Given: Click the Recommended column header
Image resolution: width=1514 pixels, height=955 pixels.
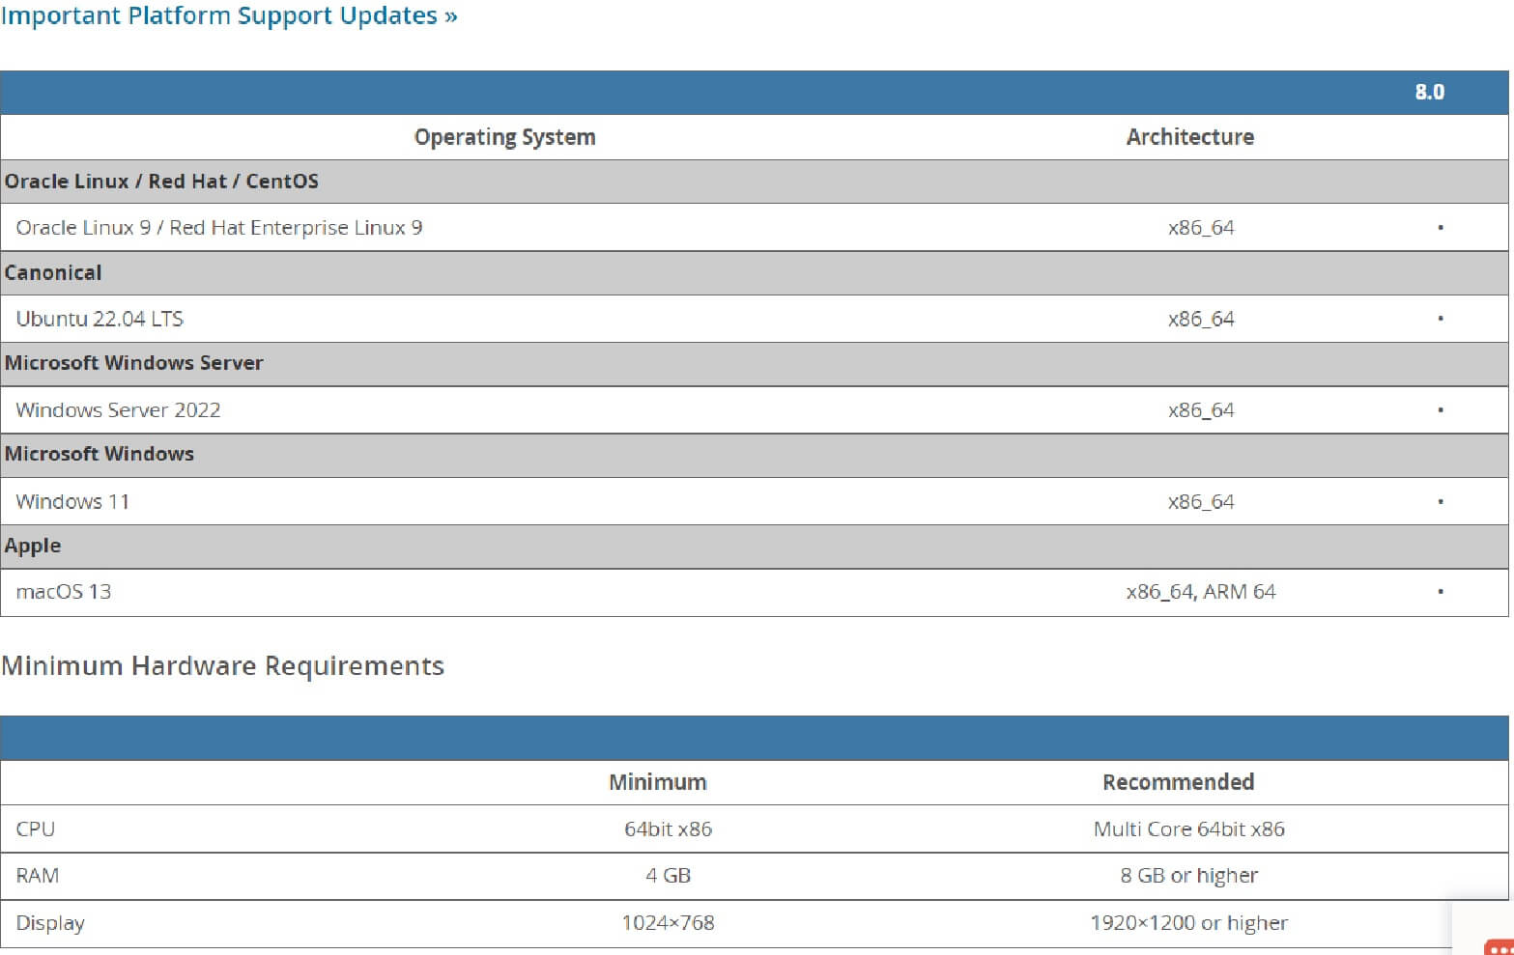Looking at the screenshot, I should pos(1178,782).
